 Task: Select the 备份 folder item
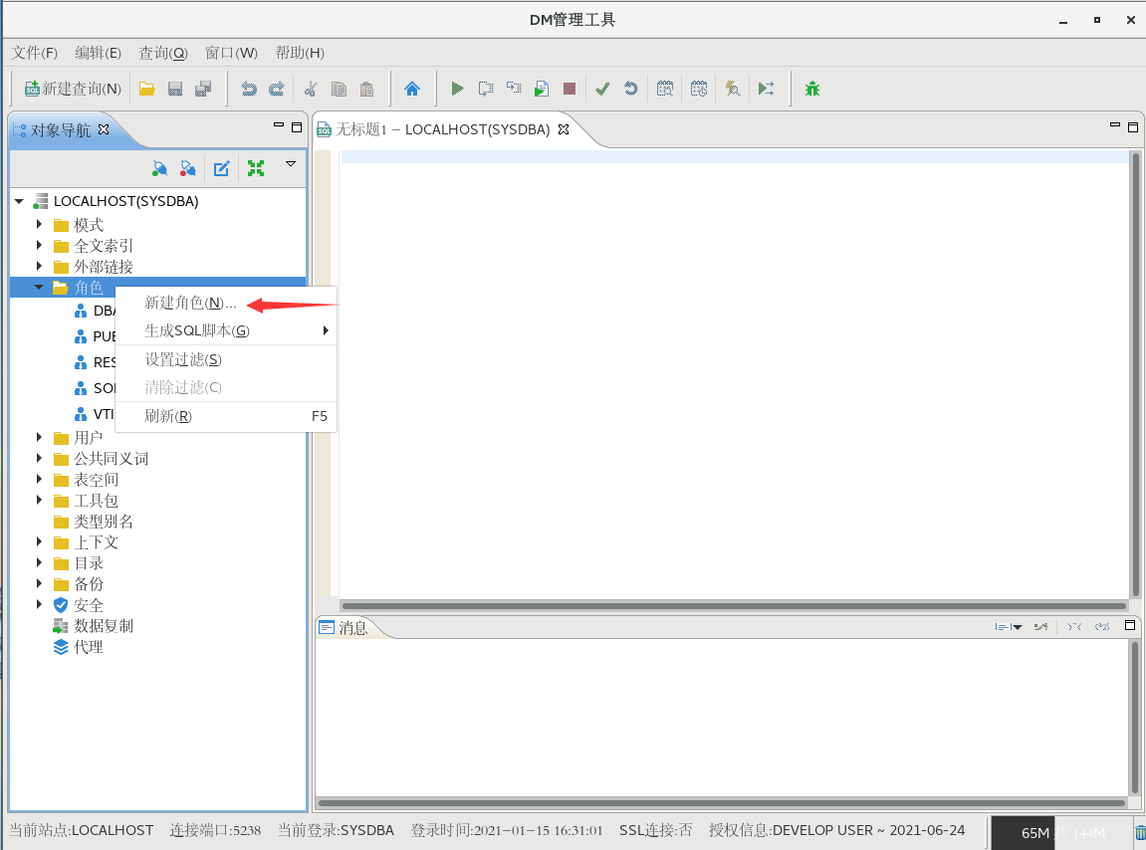pos(79,584)
